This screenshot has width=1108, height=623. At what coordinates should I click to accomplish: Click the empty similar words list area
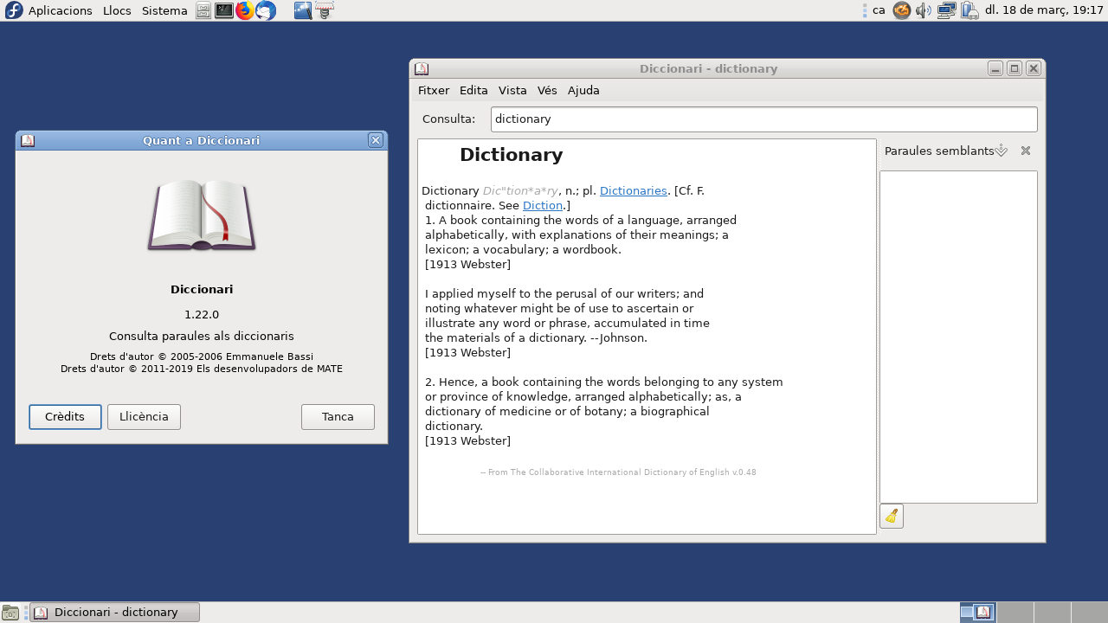tap(958, 337)
